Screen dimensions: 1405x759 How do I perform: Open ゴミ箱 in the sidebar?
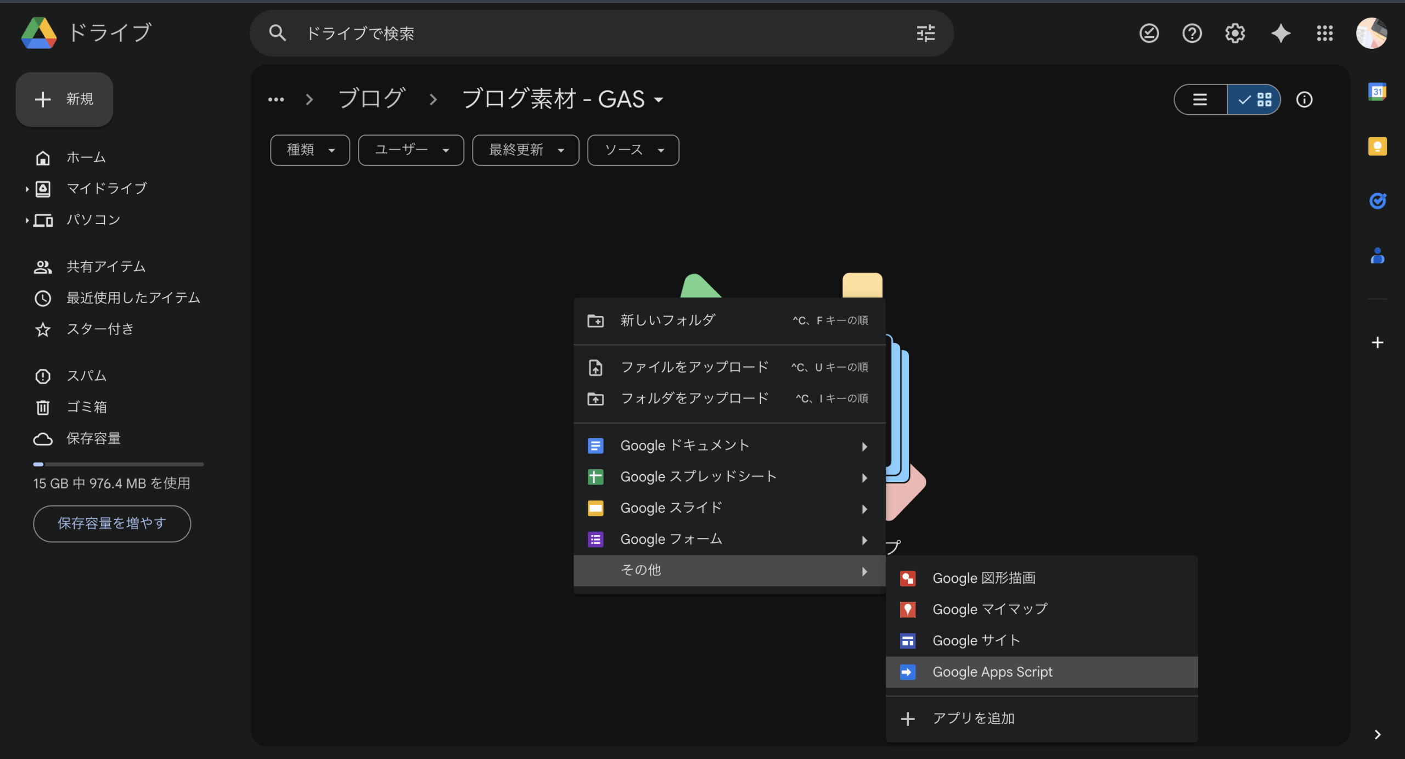(87, 408)
